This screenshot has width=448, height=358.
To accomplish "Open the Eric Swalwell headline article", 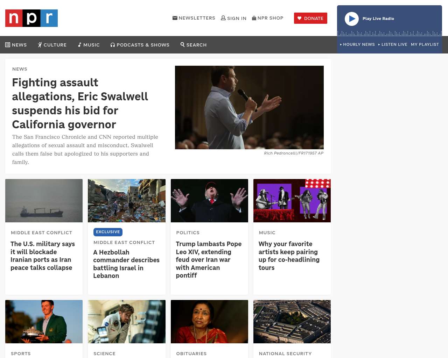I will [x=80, y=103].
